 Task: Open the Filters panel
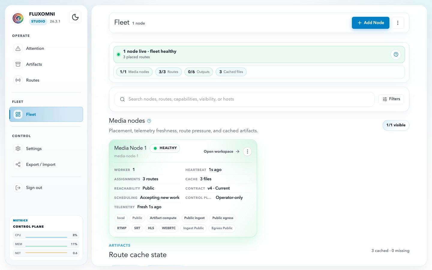391,99
